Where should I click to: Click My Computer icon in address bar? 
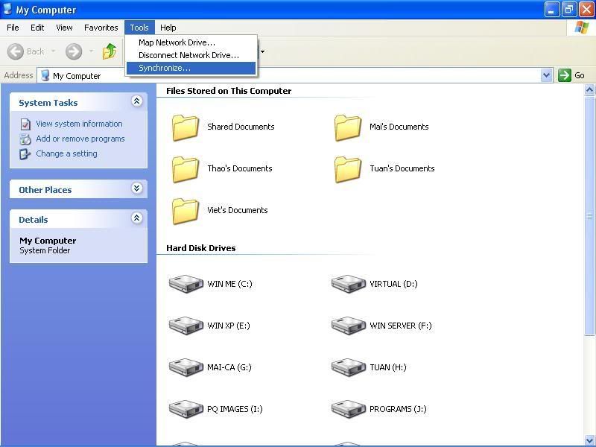tap(45, 75)
